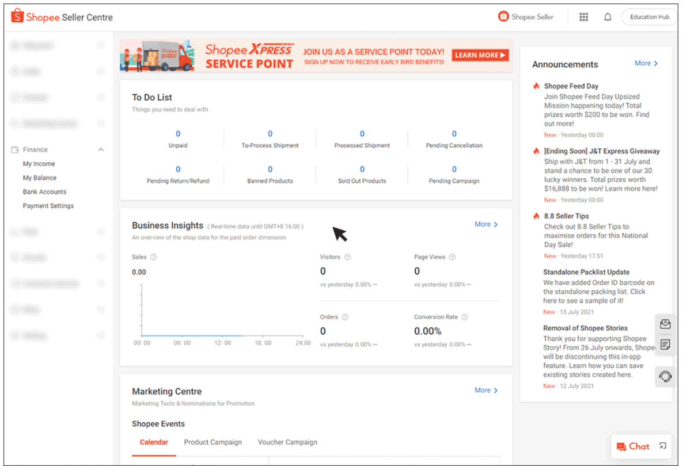Click the customer service headset icon
This screenshot has height=466, width=683.
[x=665, y=376]
